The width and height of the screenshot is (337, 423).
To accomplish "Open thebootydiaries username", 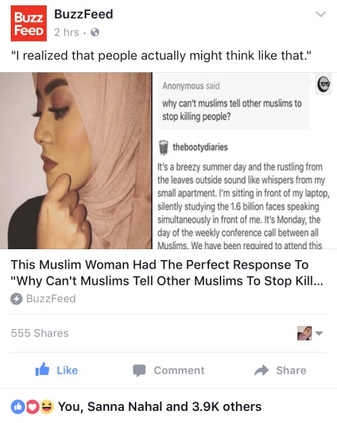I will [x=200, y=148].
